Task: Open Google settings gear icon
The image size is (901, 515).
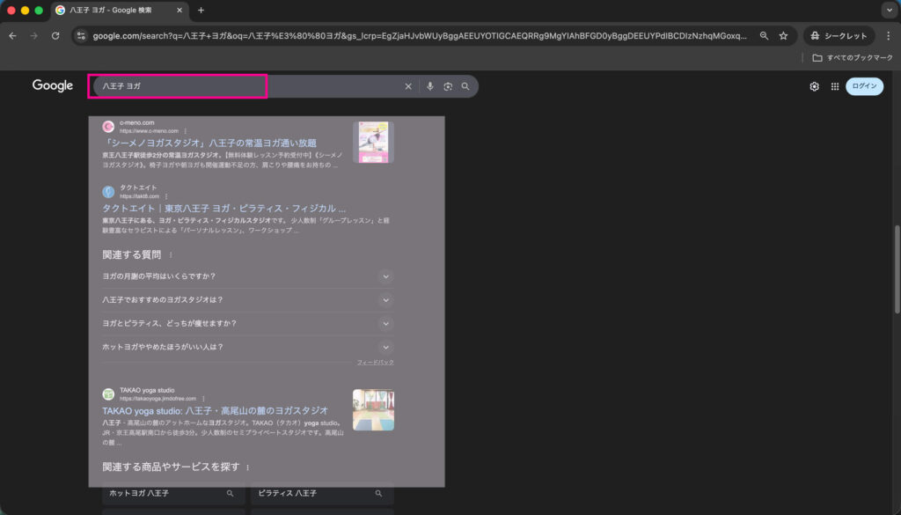Action: [814, 86]
